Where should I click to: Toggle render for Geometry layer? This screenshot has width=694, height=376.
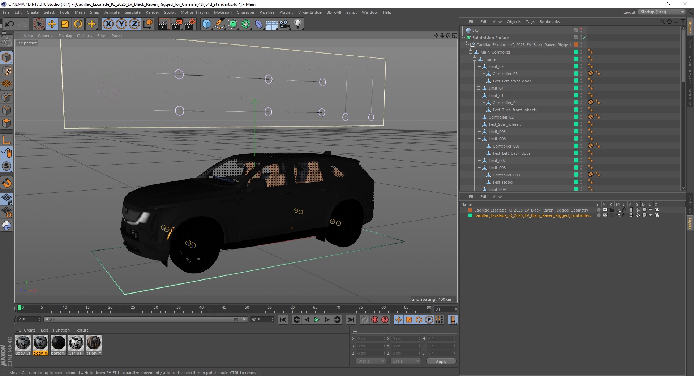pos(612,210)
